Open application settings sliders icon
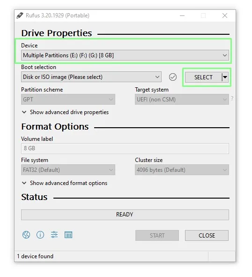The image size is (252, 277). pos(54,235)
